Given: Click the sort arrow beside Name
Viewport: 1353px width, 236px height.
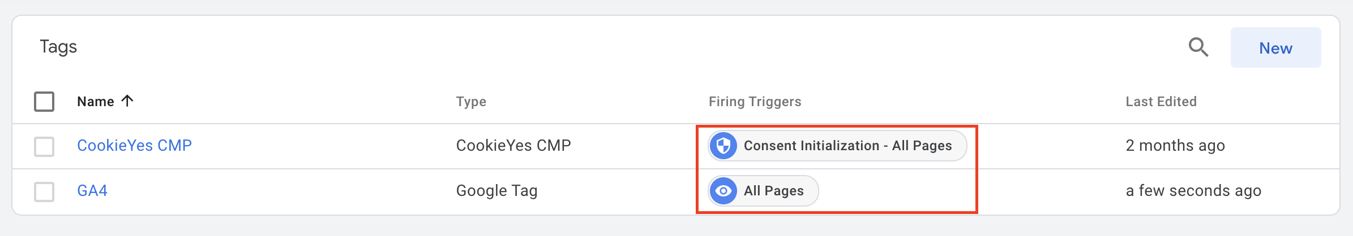Looking at the screenshot, I should (x=128, y=101).
